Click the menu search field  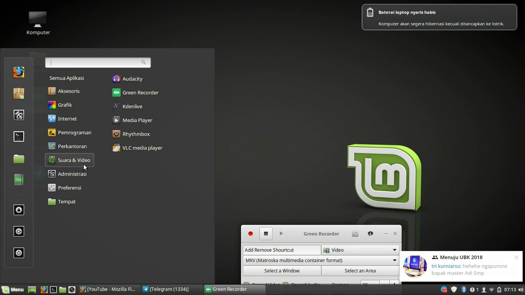98,62
